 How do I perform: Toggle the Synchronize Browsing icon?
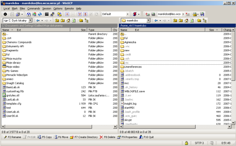pos(59,14)
